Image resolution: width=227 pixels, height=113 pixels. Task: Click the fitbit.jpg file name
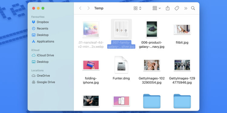tap(182, 43)
